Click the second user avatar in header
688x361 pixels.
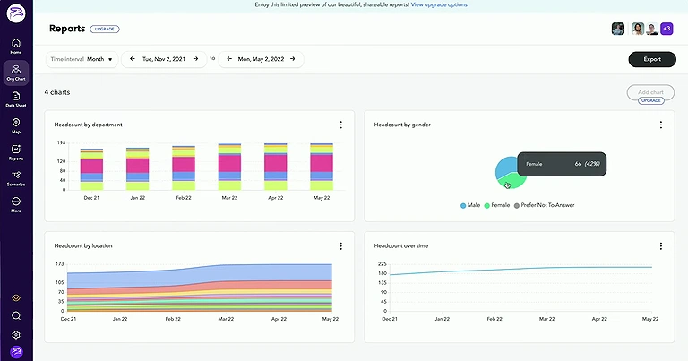pyautogui.click(x=638, y=29)
